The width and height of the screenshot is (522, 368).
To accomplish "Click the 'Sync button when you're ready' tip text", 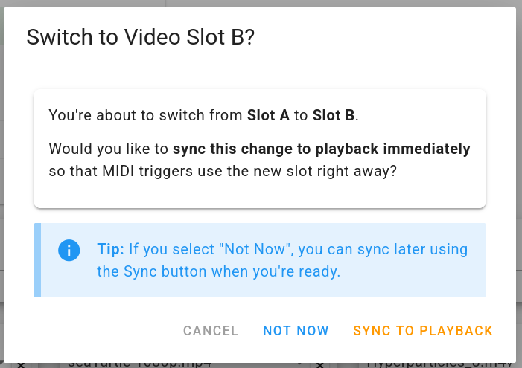I will (x=218, y=271).
